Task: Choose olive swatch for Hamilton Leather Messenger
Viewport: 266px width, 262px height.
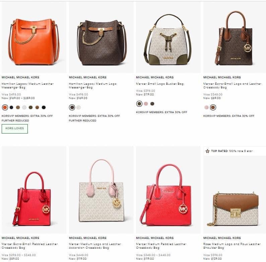Action: (31, 107)
